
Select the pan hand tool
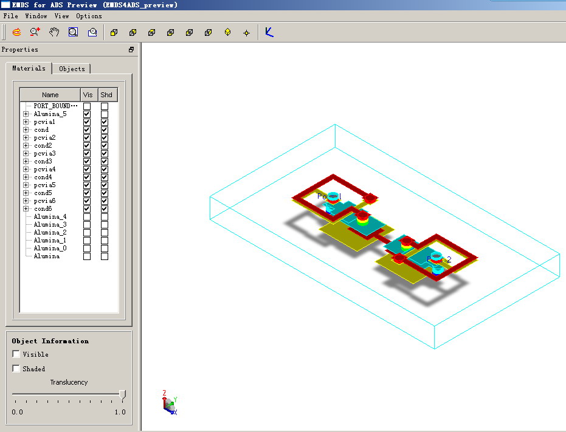pos(54,32)
